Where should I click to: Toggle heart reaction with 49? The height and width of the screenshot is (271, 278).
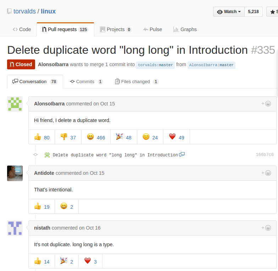click(x=177, y=137)
